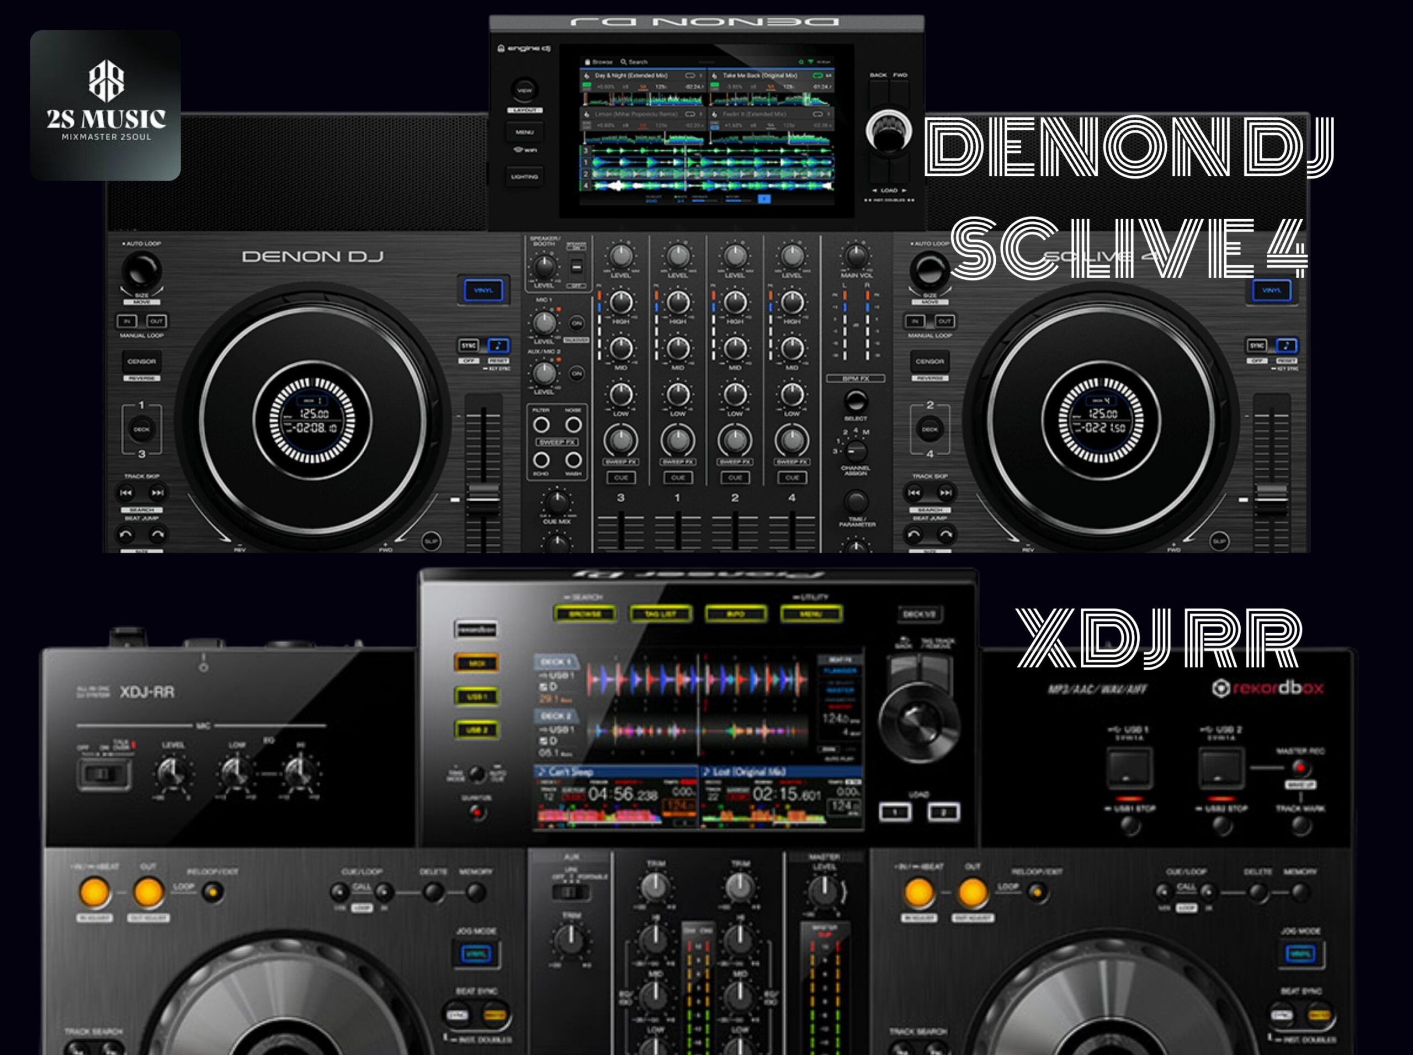Select USB 1 source button on XDJ-RR
The image size is (1413, 1055).
(477, 697)
